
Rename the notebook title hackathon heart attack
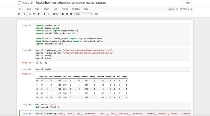coord(51,3)
